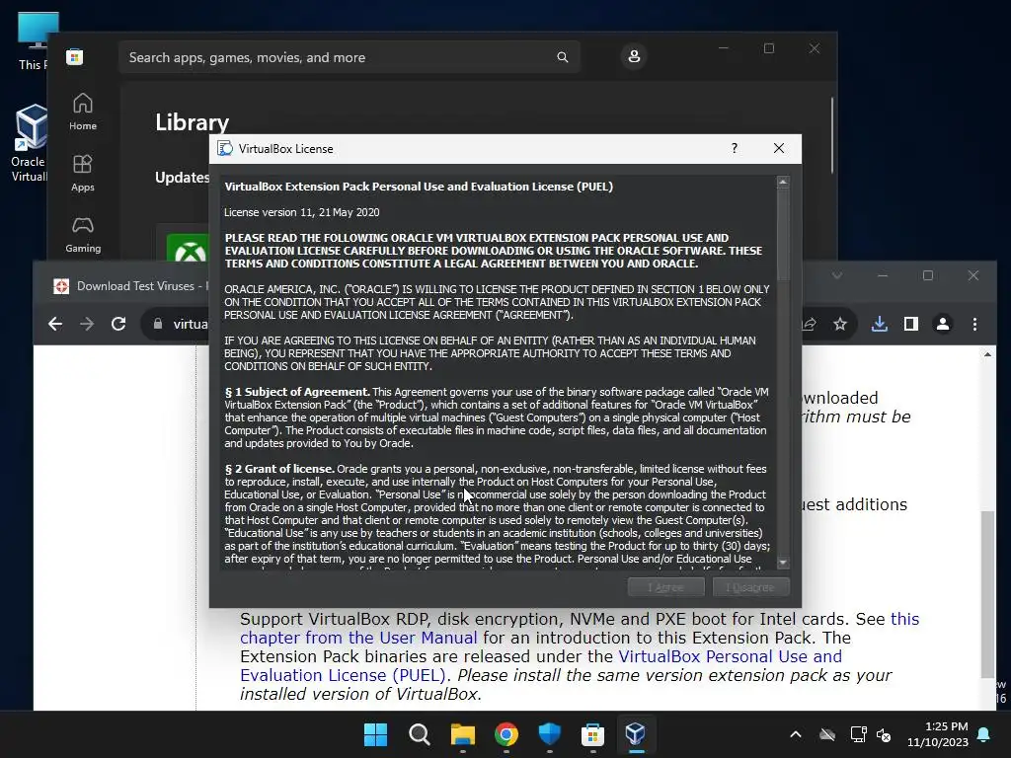Switch to Microsoft Store on taskbar
The image size is (1011, 758).
[592, 733]
